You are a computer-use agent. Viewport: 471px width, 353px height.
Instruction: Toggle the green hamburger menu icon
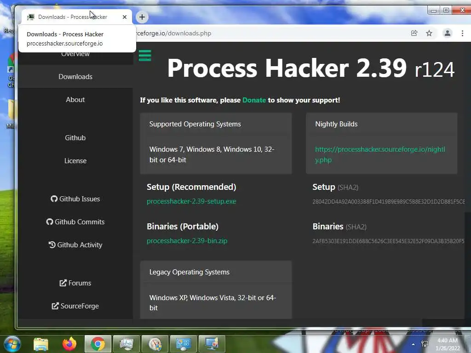tap(145, 56)
